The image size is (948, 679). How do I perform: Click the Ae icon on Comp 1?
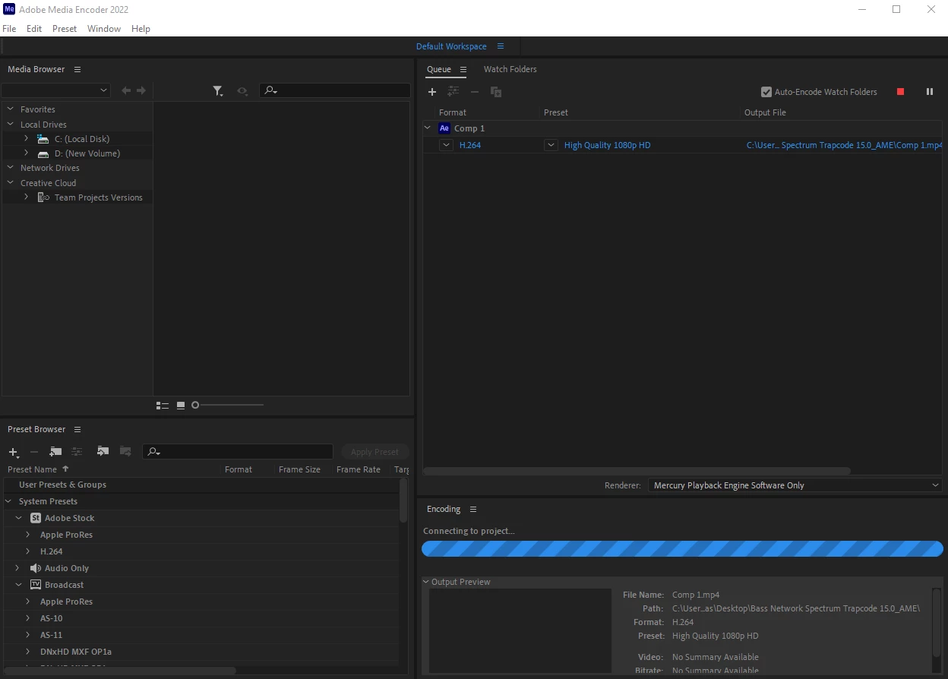[x=444, y=128]
